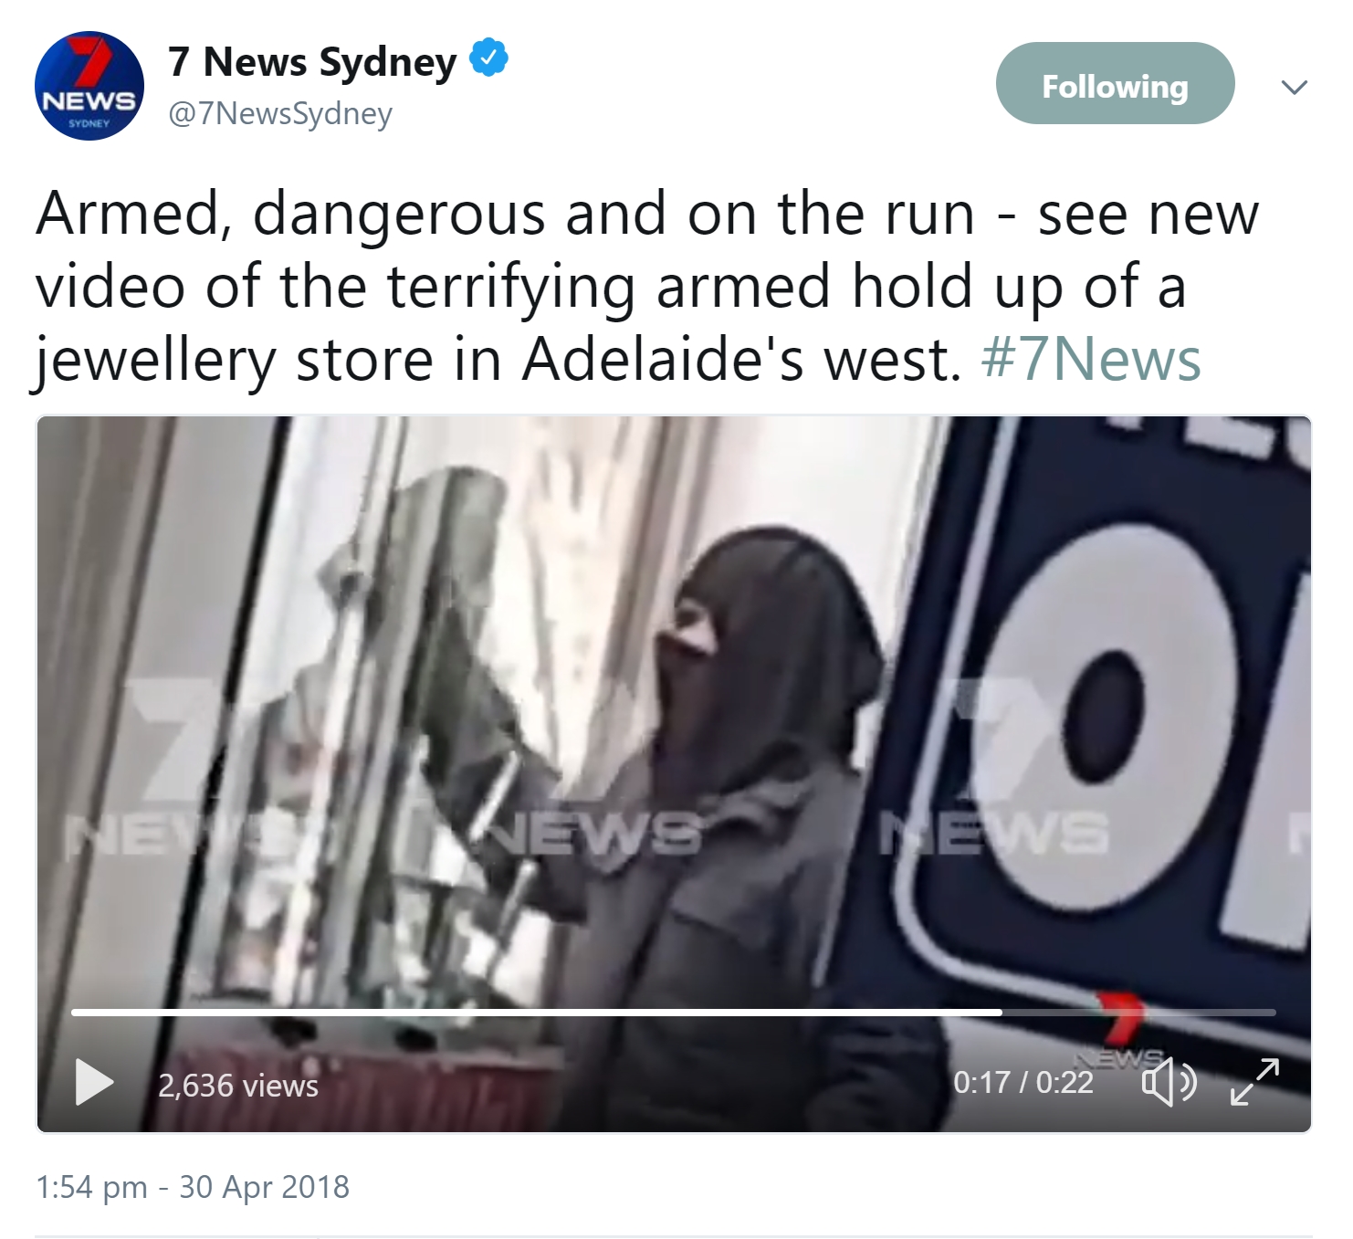Click the end of the played progress bar

1000,1013
